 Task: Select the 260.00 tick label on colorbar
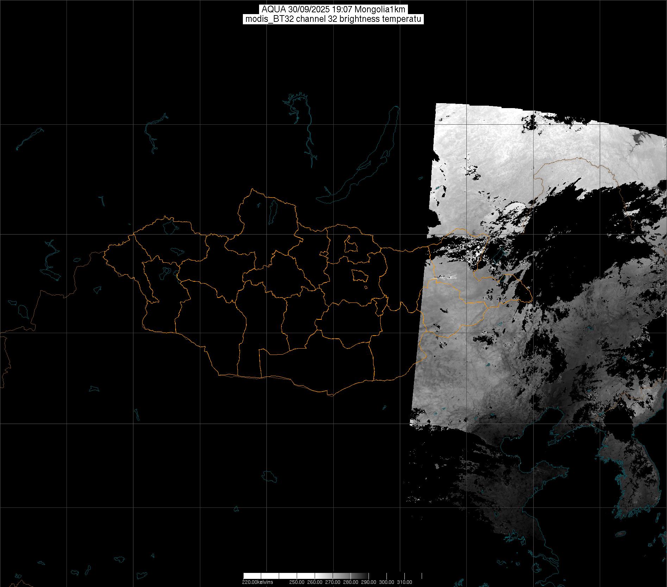click(315, 582)
